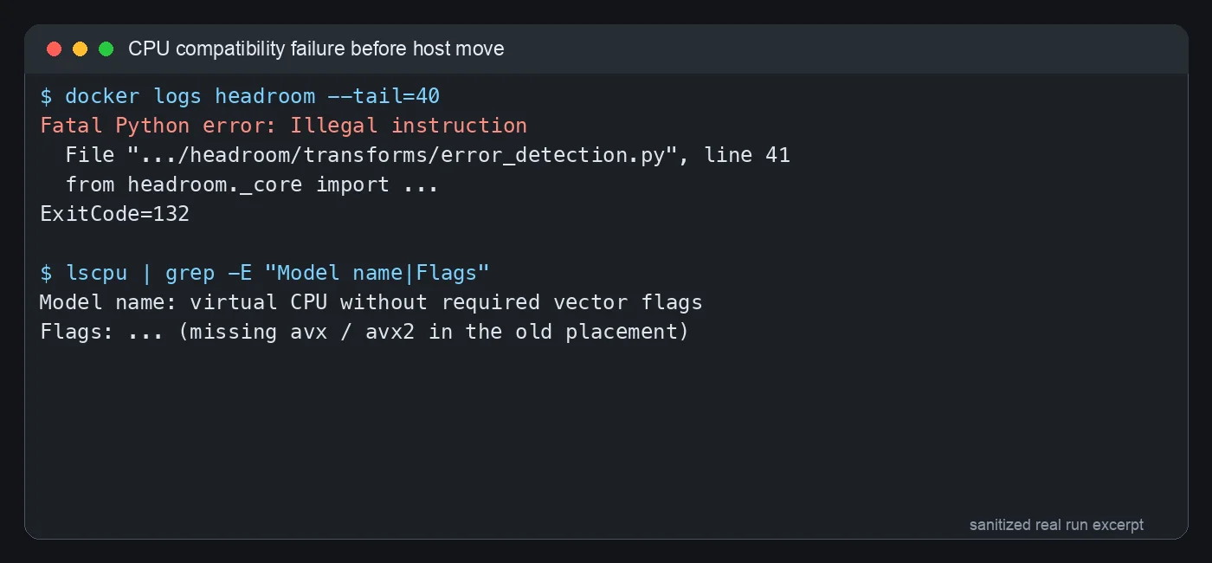Click the ExitCode=132 output line
Image resolution: width=1212 pixels, height=563 pixels.
point(115,214)
